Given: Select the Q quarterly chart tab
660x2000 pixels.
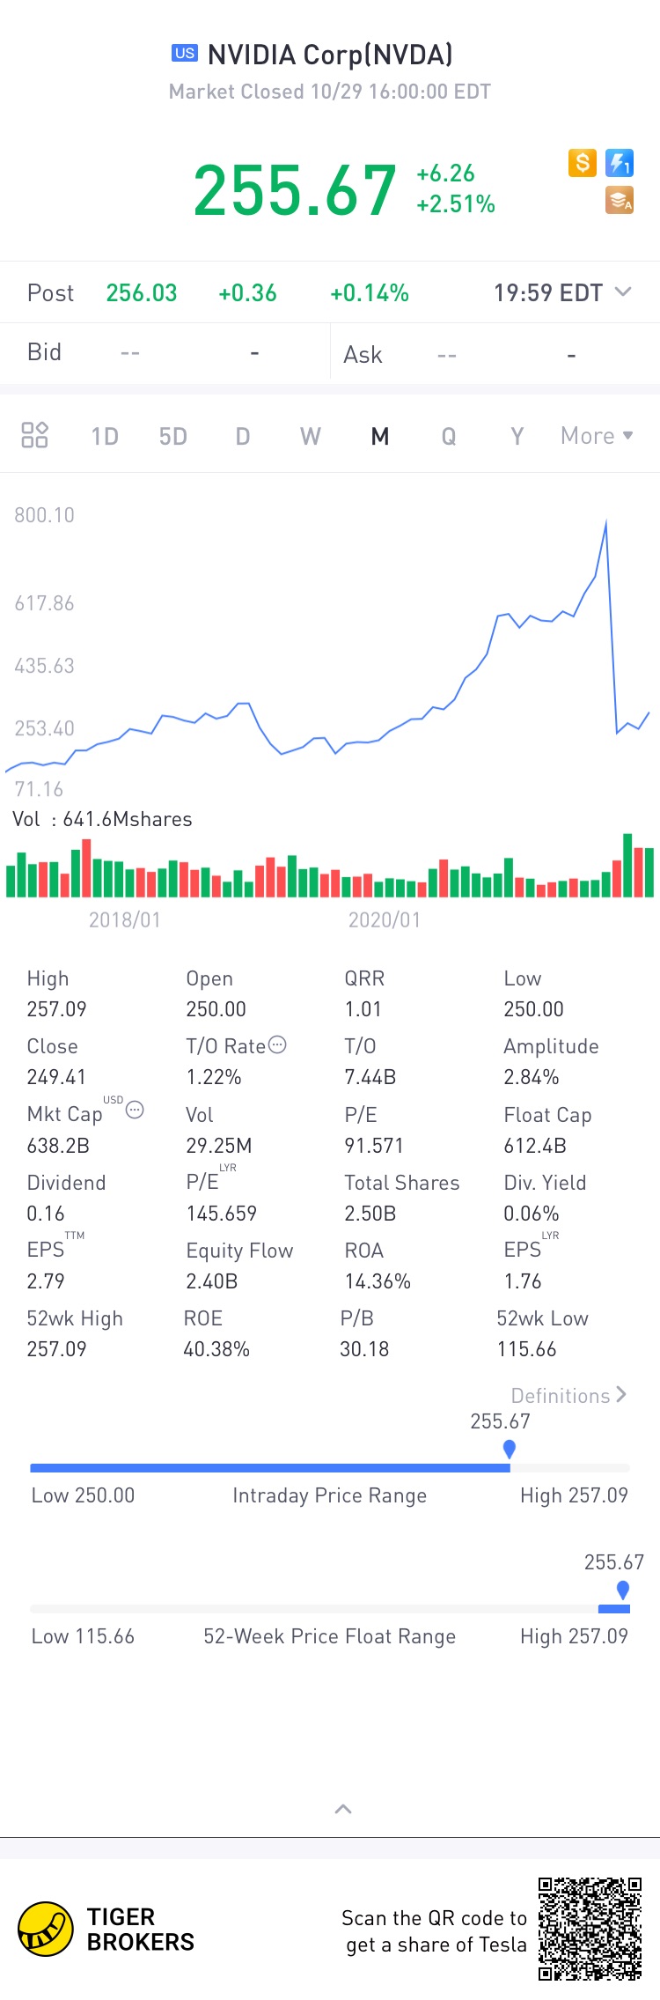Looking at the screenshot, I should pos(449,437).
